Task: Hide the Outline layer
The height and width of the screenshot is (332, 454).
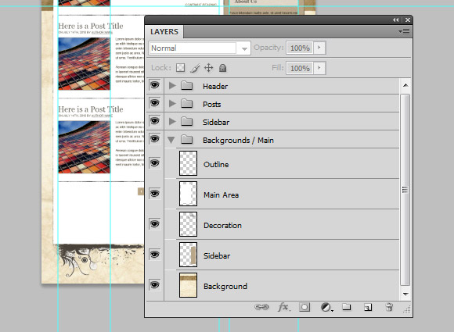Action: (x=155, y=163)
